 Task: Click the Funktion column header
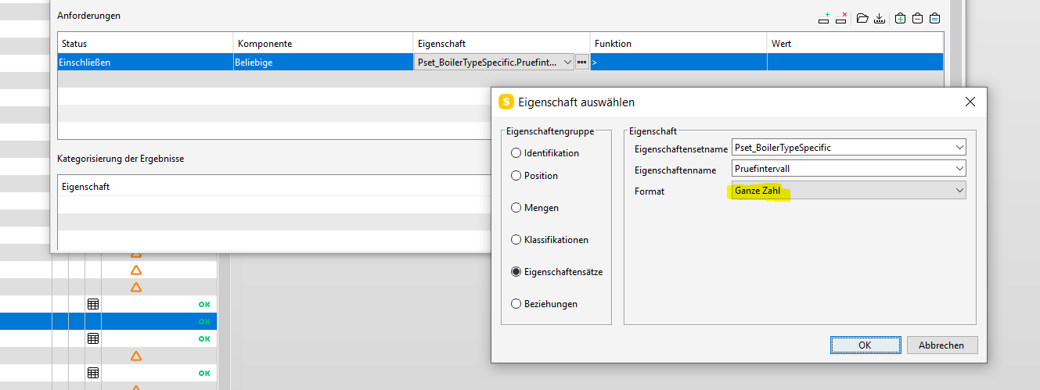click(678, 44)
